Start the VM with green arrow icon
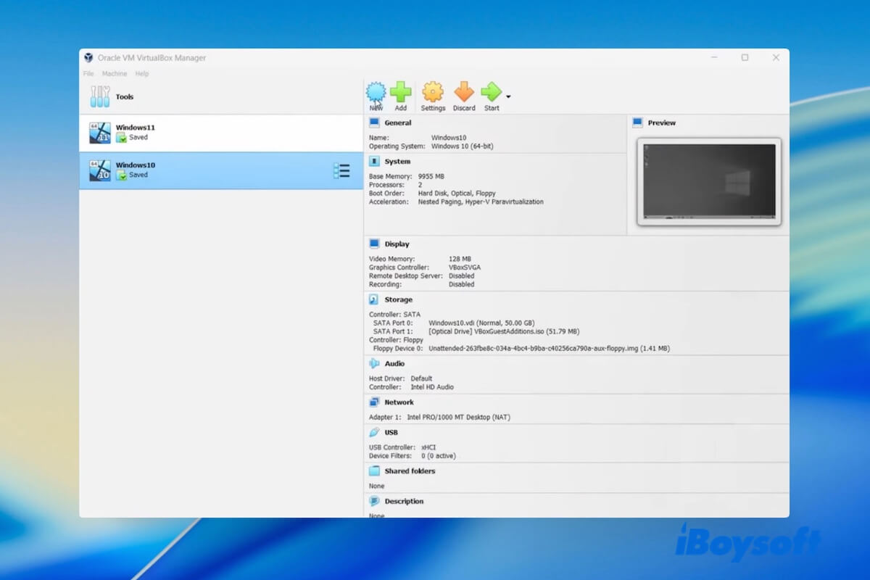Image resolution: width=870 pixels, height=580 pixels. (x=491, y=93)
